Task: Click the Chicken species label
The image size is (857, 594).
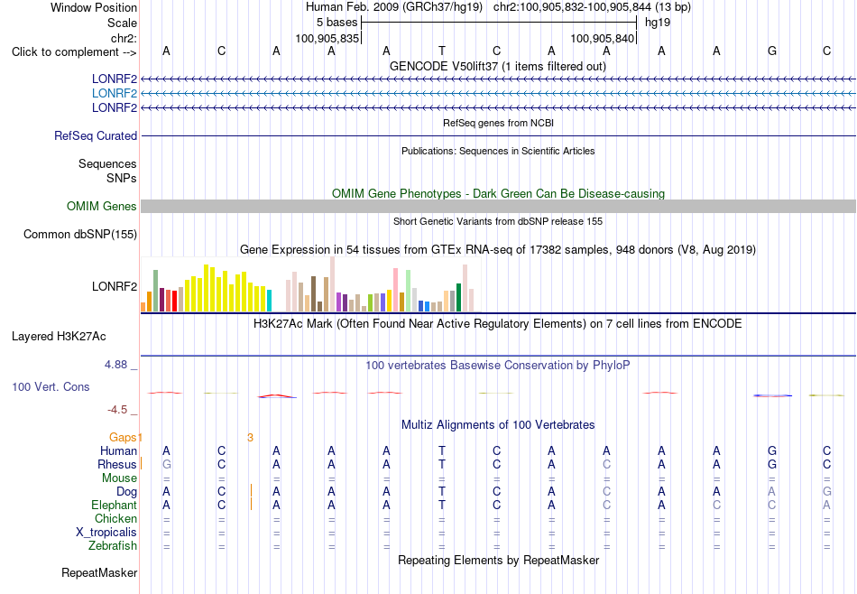Action: (115, 518)
